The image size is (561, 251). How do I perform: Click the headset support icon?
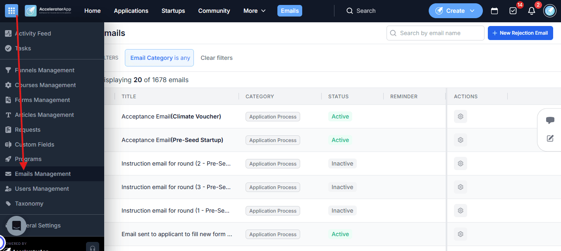click(93, 248)
